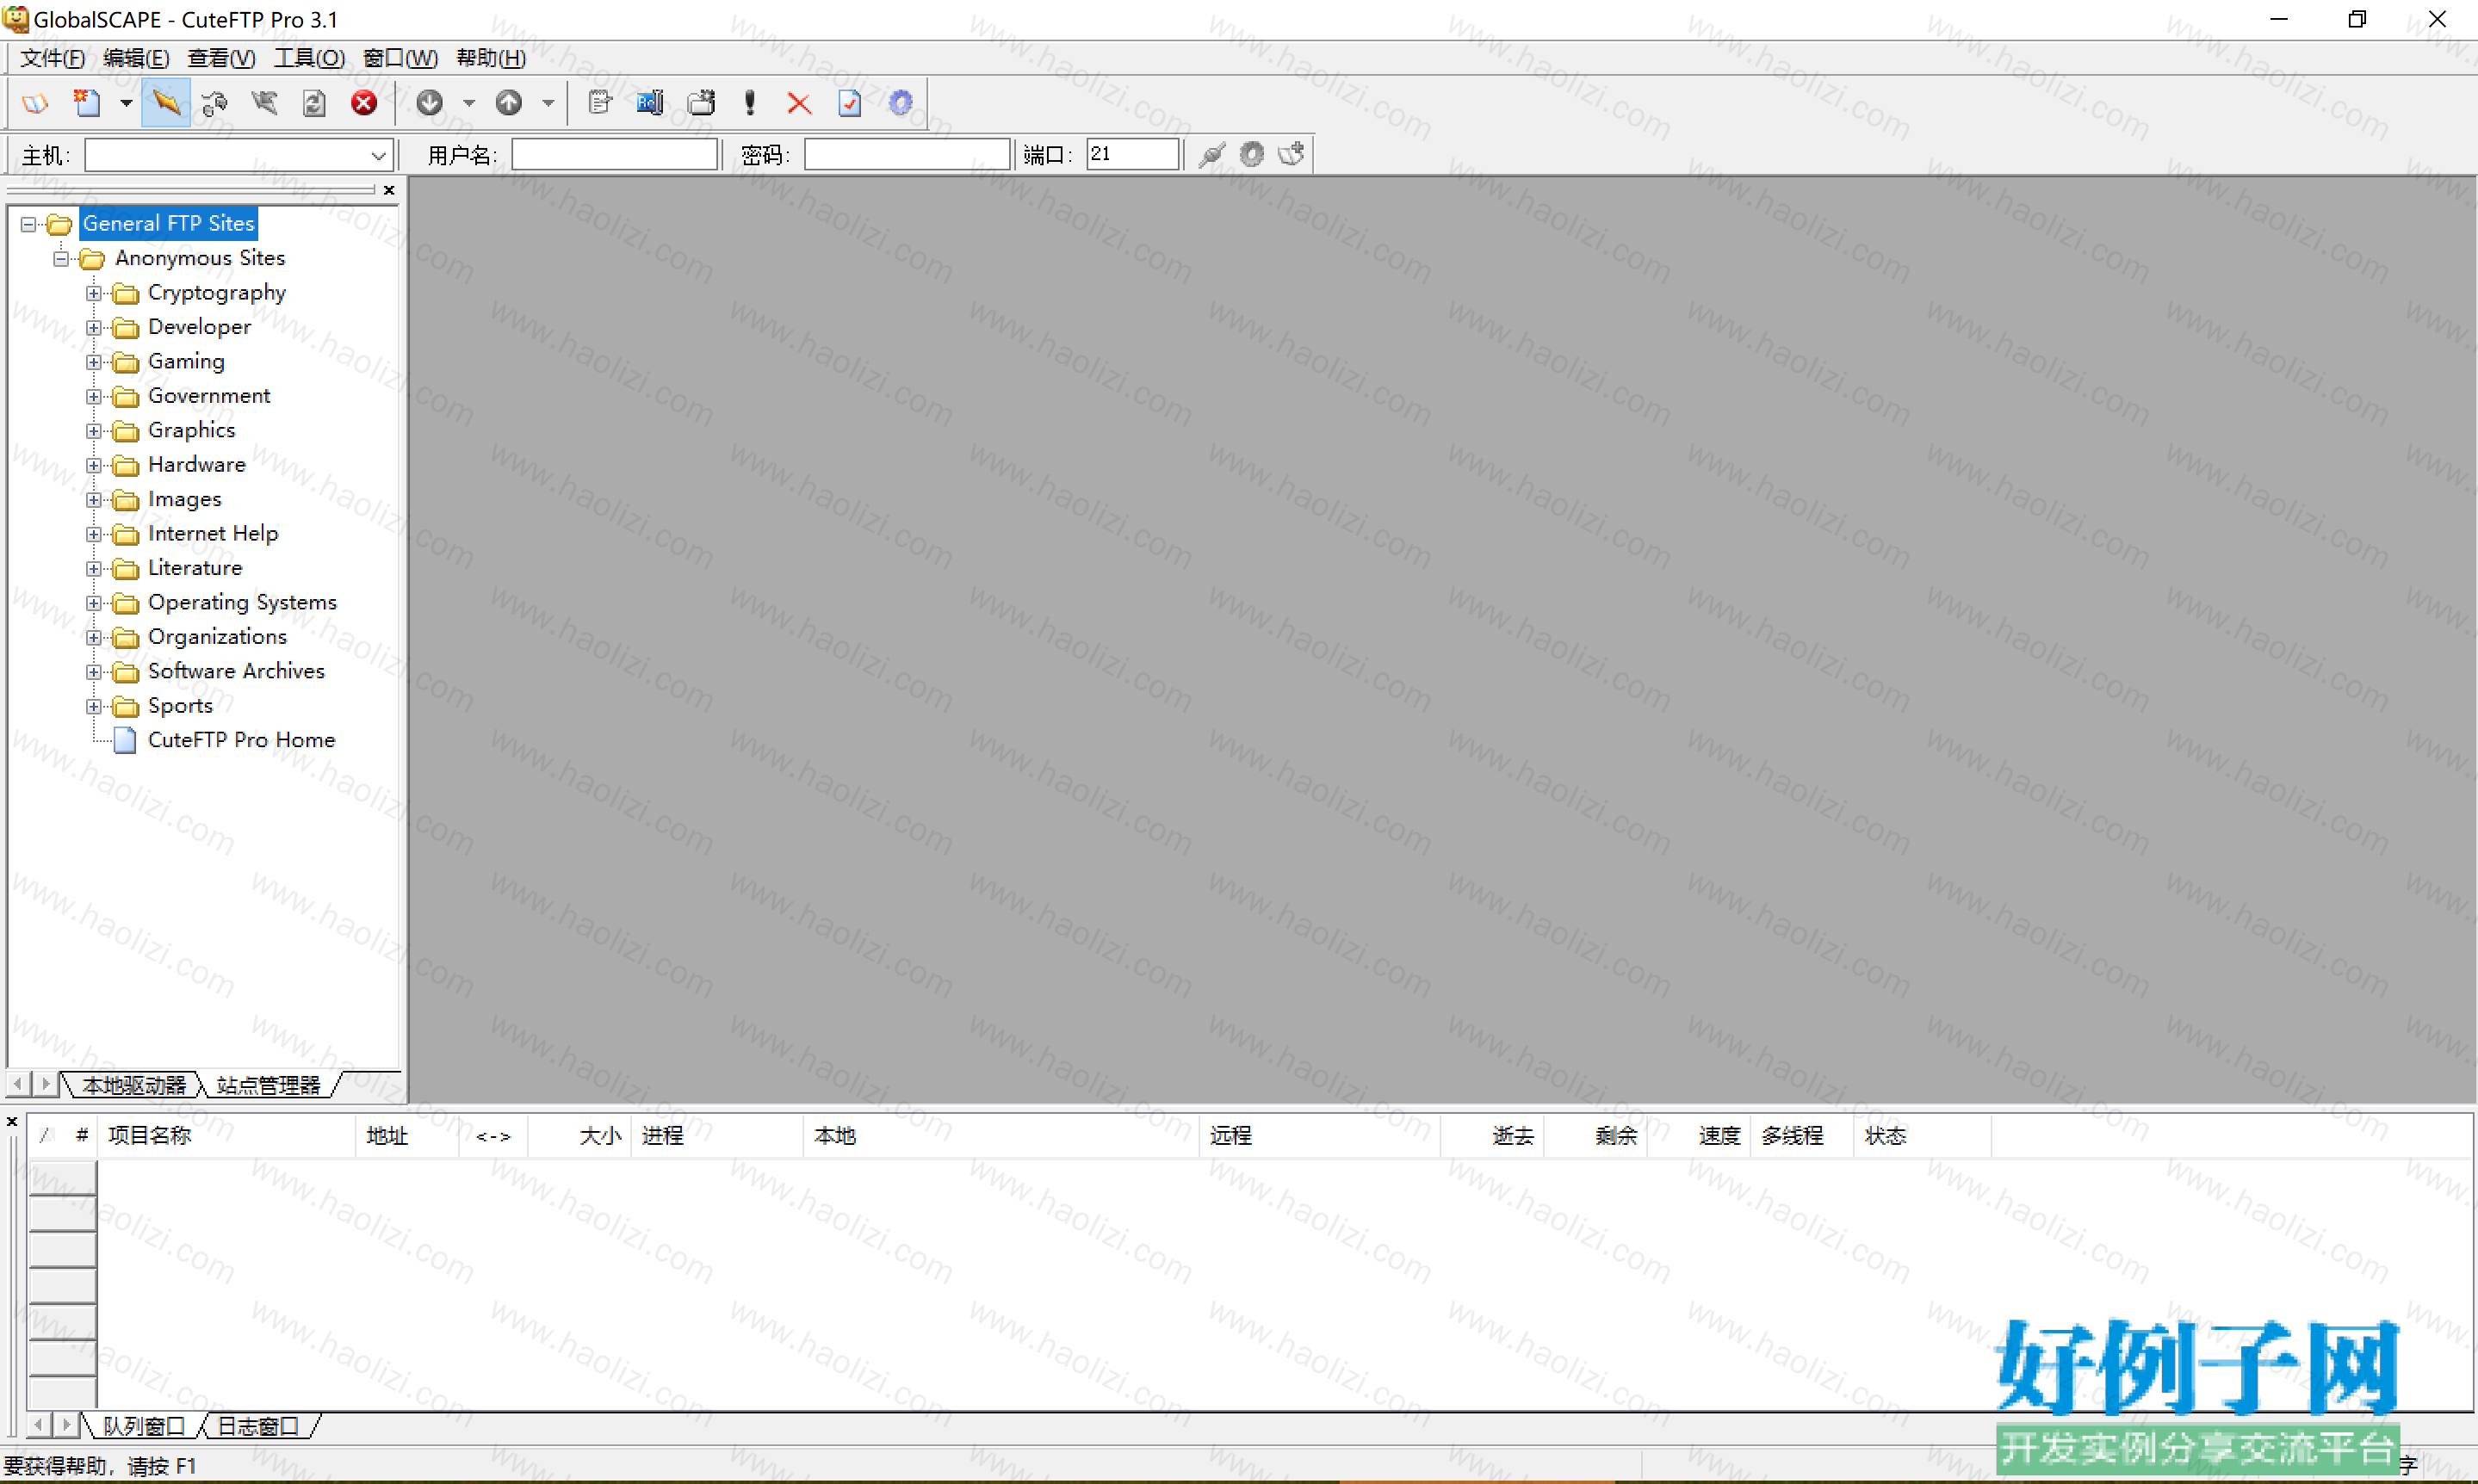This screenshot has height=1484, width=2478.
Task: Select the Images folder label
Action: [185, 499]
